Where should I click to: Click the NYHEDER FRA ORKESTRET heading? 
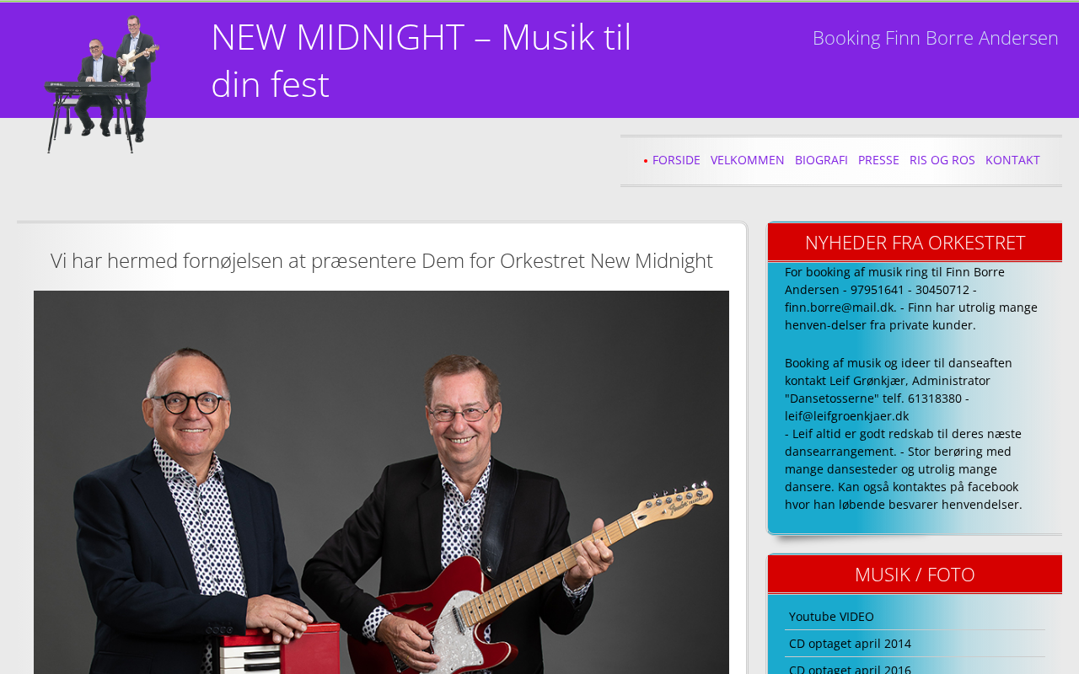point(915,243)
